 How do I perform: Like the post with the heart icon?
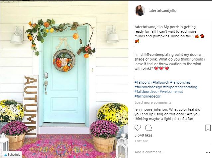[138, 128]
